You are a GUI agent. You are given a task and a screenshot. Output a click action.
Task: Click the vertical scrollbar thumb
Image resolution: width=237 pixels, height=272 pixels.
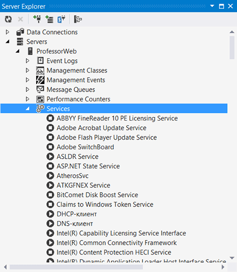pos(232,48)
